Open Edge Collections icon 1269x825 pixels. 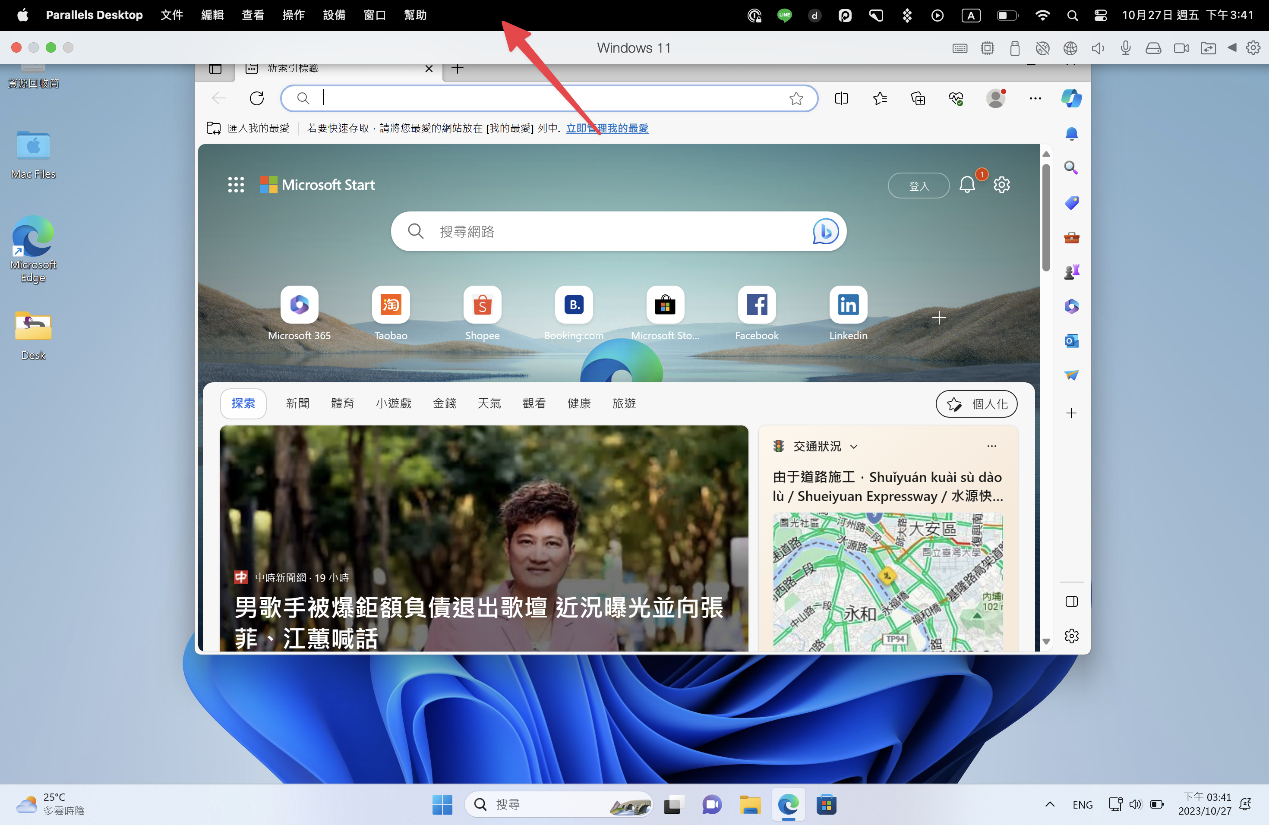click(918, 98)
